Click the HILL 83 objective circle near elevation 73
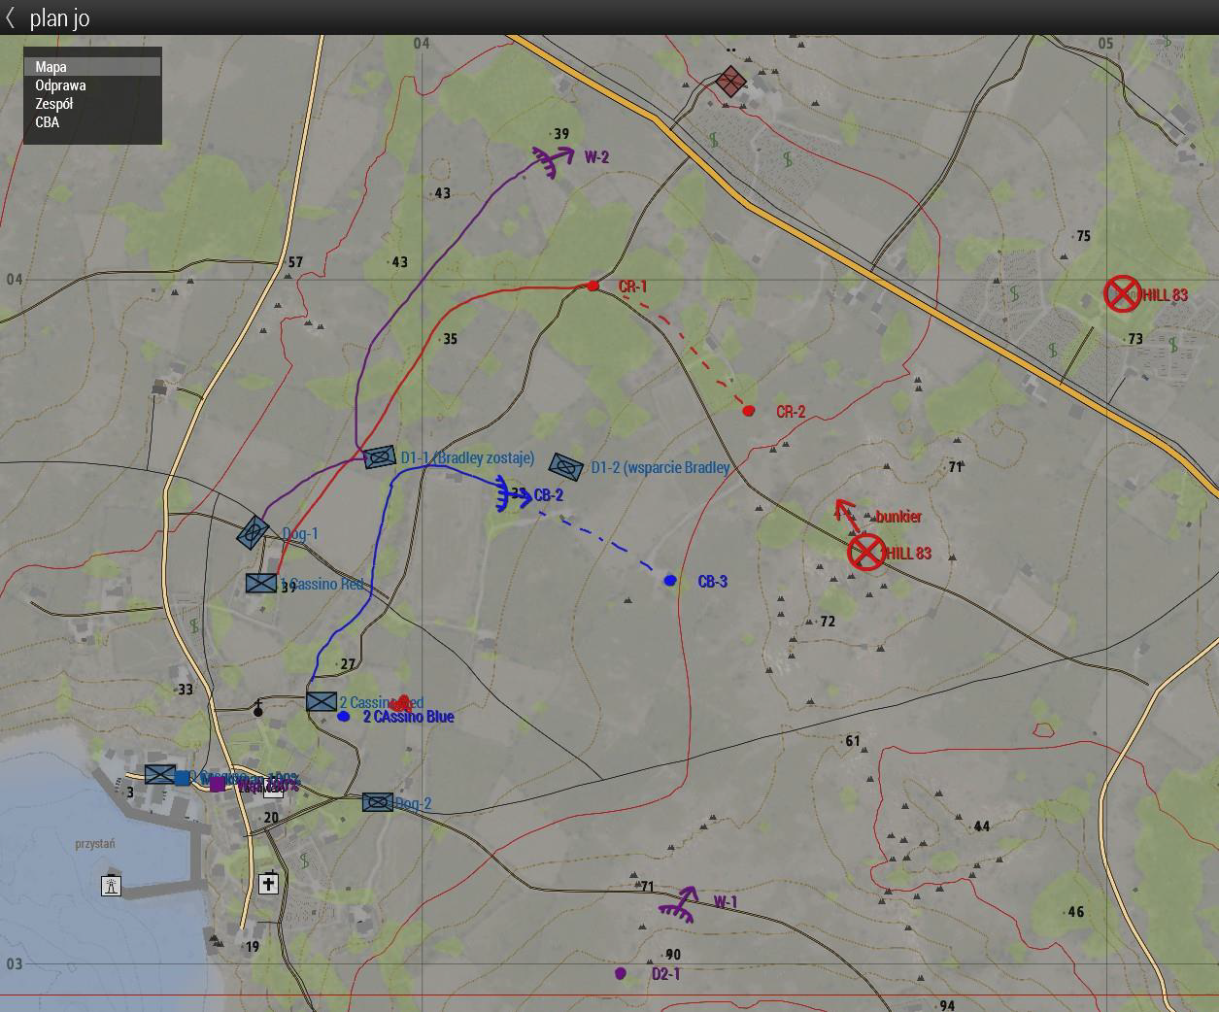1219x1012 pixels. 1122,293
